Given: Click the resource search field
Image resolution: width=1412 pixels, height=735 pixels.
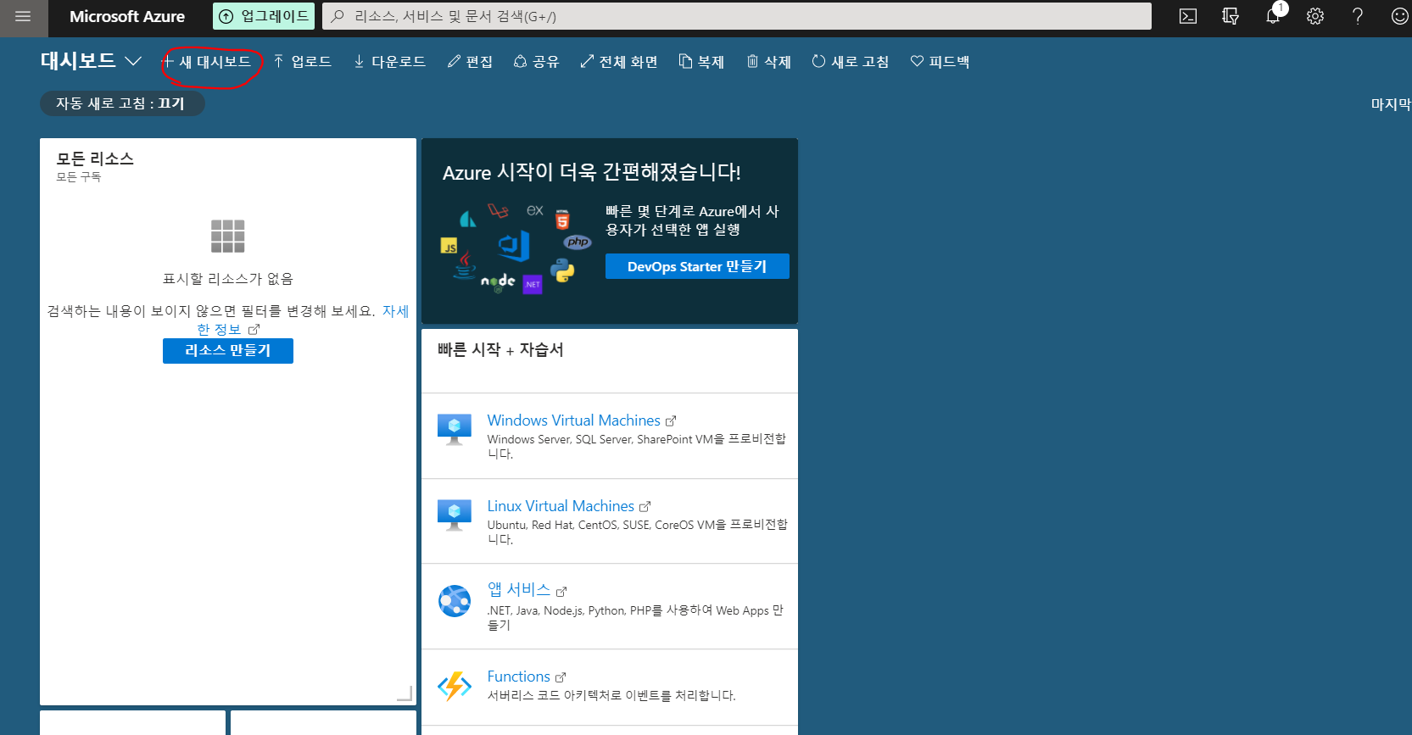Looking at the screenshot, I should [x=737, y=16].
